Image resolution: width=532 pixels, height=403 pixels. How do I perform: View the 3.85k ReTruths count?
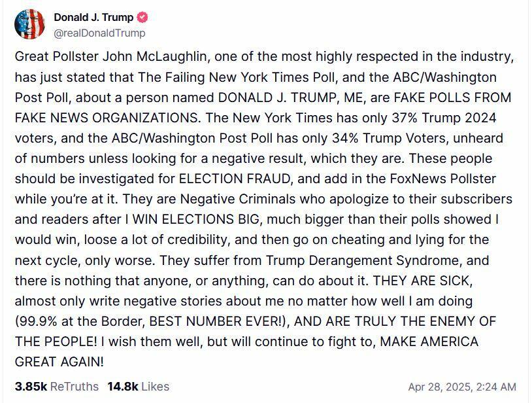(31, 387)
